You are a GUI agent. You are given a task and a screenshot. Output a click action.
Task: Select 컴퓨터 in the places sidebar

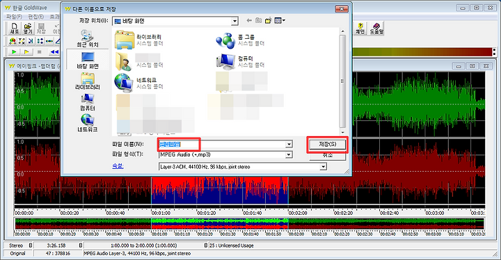pyautogui.click(x=88, y=102)
